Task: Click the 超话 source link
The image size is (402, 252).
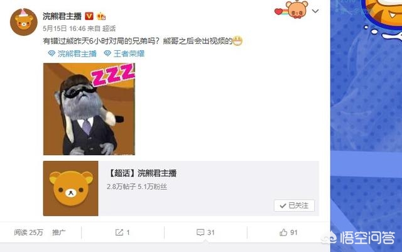Action: (x=109, y=28)
